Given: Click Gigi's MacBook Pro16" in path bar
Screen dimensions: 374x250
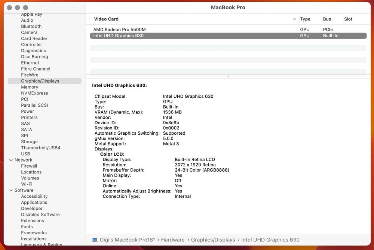Looking at the screenshot, I should (x=128, y=240).
